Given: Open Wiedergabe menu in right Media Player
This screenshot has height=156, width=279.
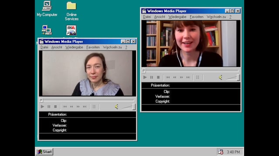Looking at the screenshot, I should (x=177, y=17).
